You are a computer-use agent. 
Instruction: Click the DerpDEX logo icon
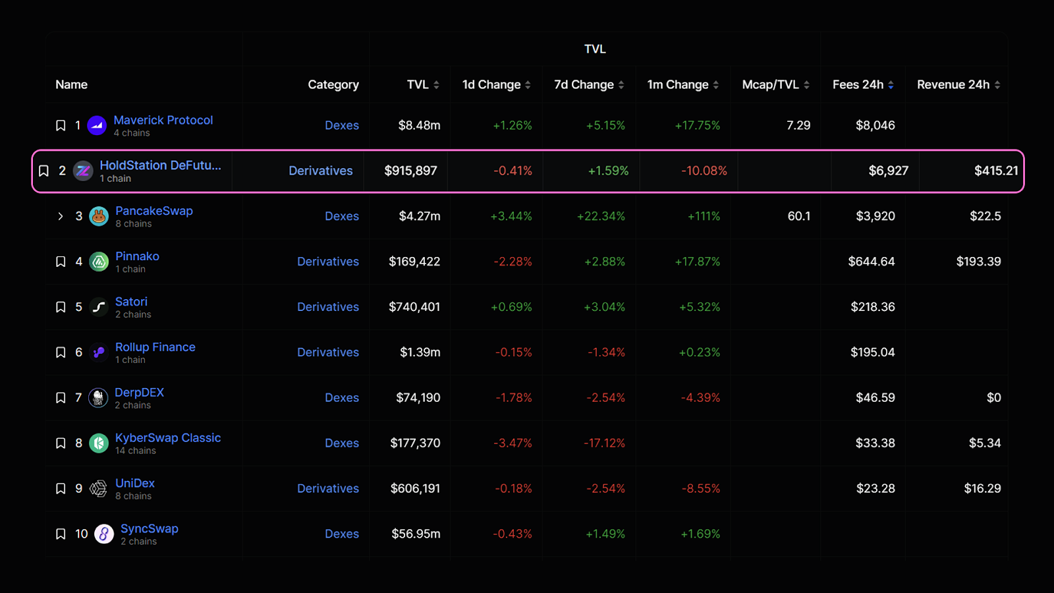(x=98, y=398)
